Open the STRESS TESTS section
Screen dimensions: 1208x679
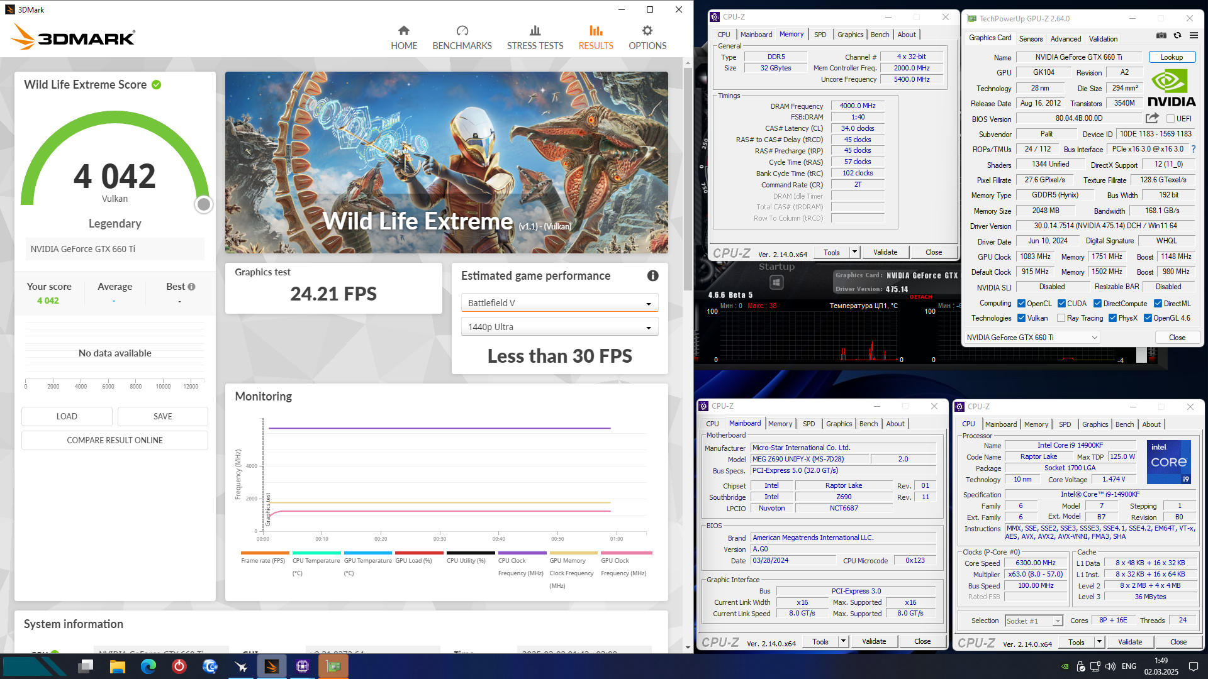tap(535, 38)
